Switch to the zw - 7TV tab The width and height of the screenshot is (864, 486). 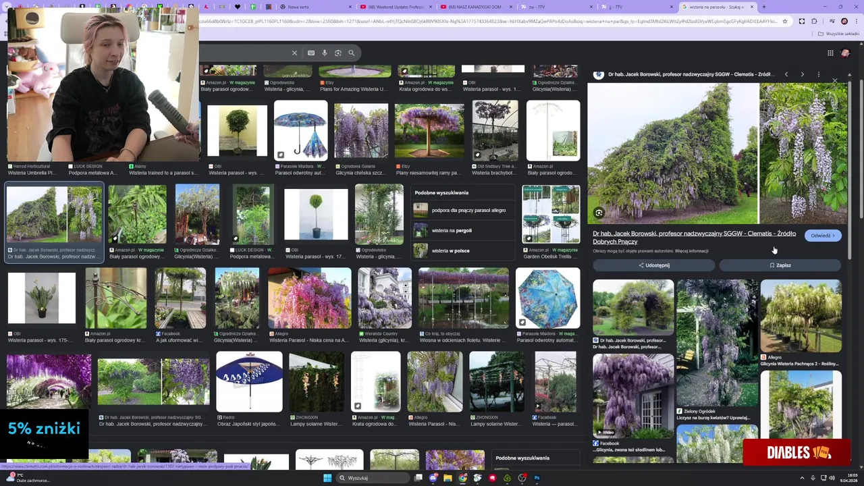[555, 7]
